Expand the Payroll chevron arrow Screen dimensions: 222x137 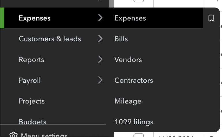pyautogui.click(x=100, y=80)
